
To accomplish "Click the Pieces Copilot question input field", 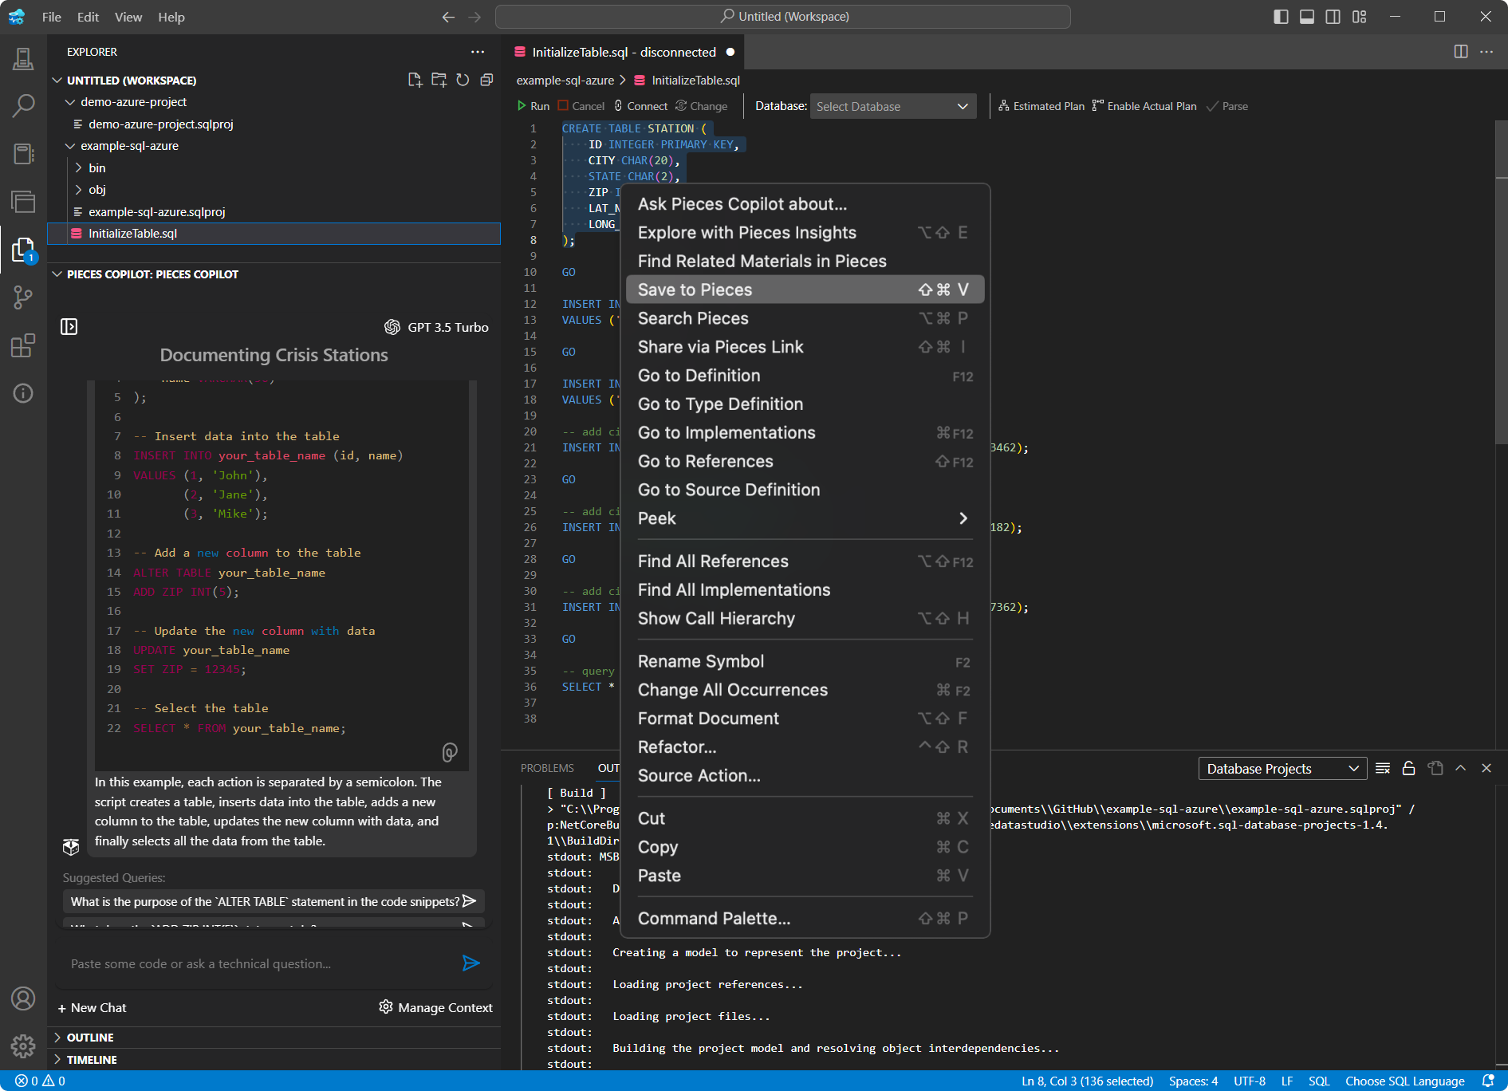I will pyautogui.click(x=239, y=963).
